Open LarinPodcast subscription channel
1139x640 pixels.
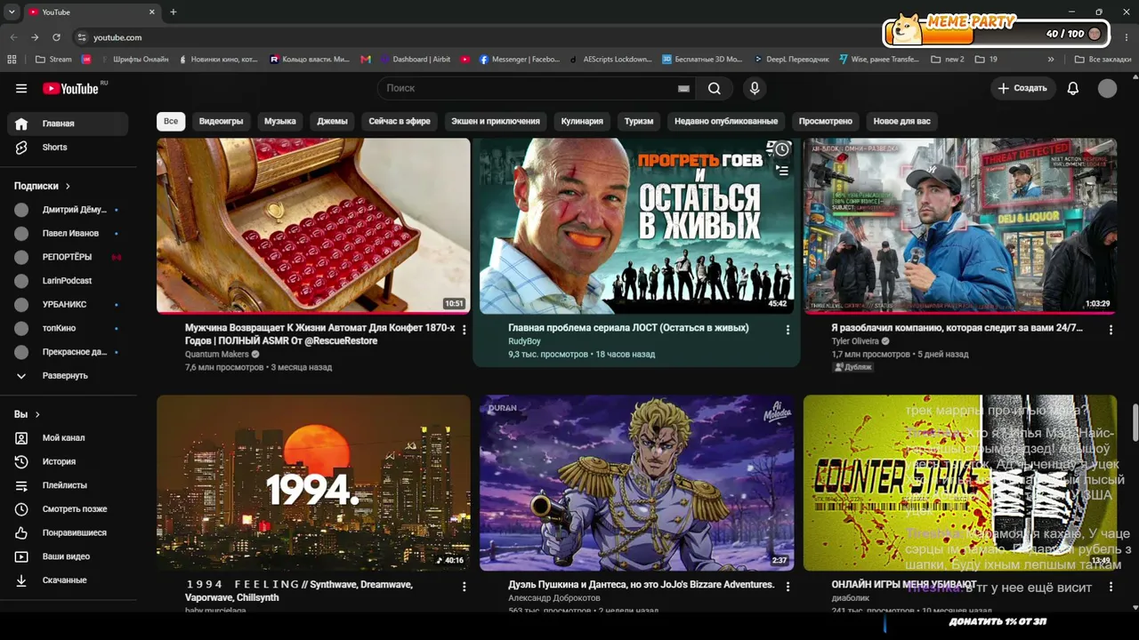pos(68,281)
